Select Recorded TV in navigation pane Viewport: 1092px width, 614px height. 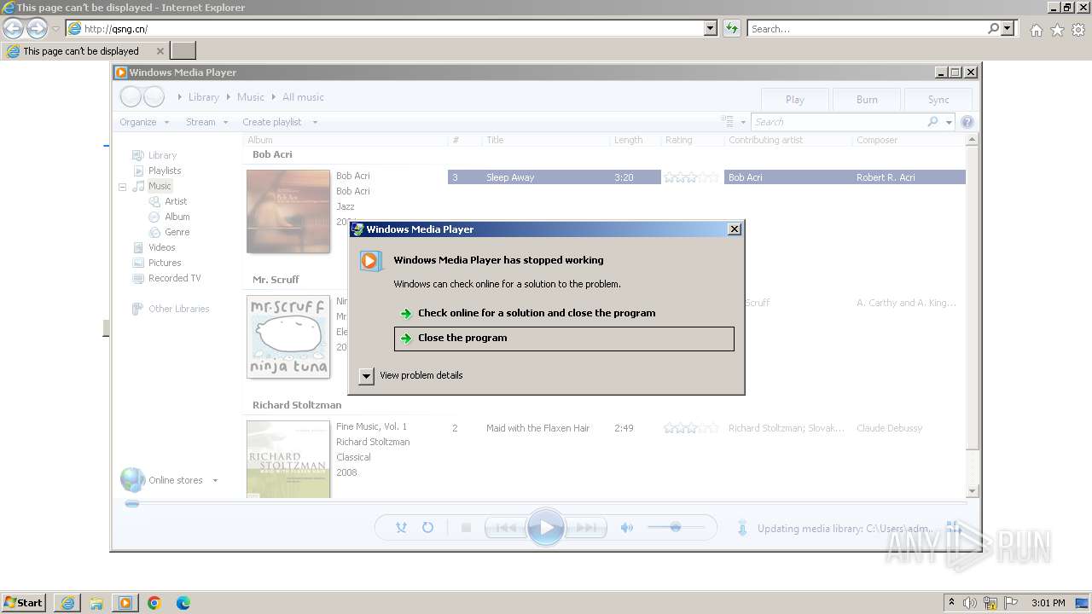175,278
